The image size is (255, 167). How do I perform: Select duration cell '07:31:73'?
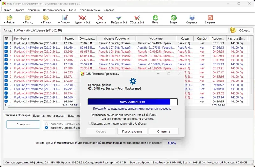point(218,43)
